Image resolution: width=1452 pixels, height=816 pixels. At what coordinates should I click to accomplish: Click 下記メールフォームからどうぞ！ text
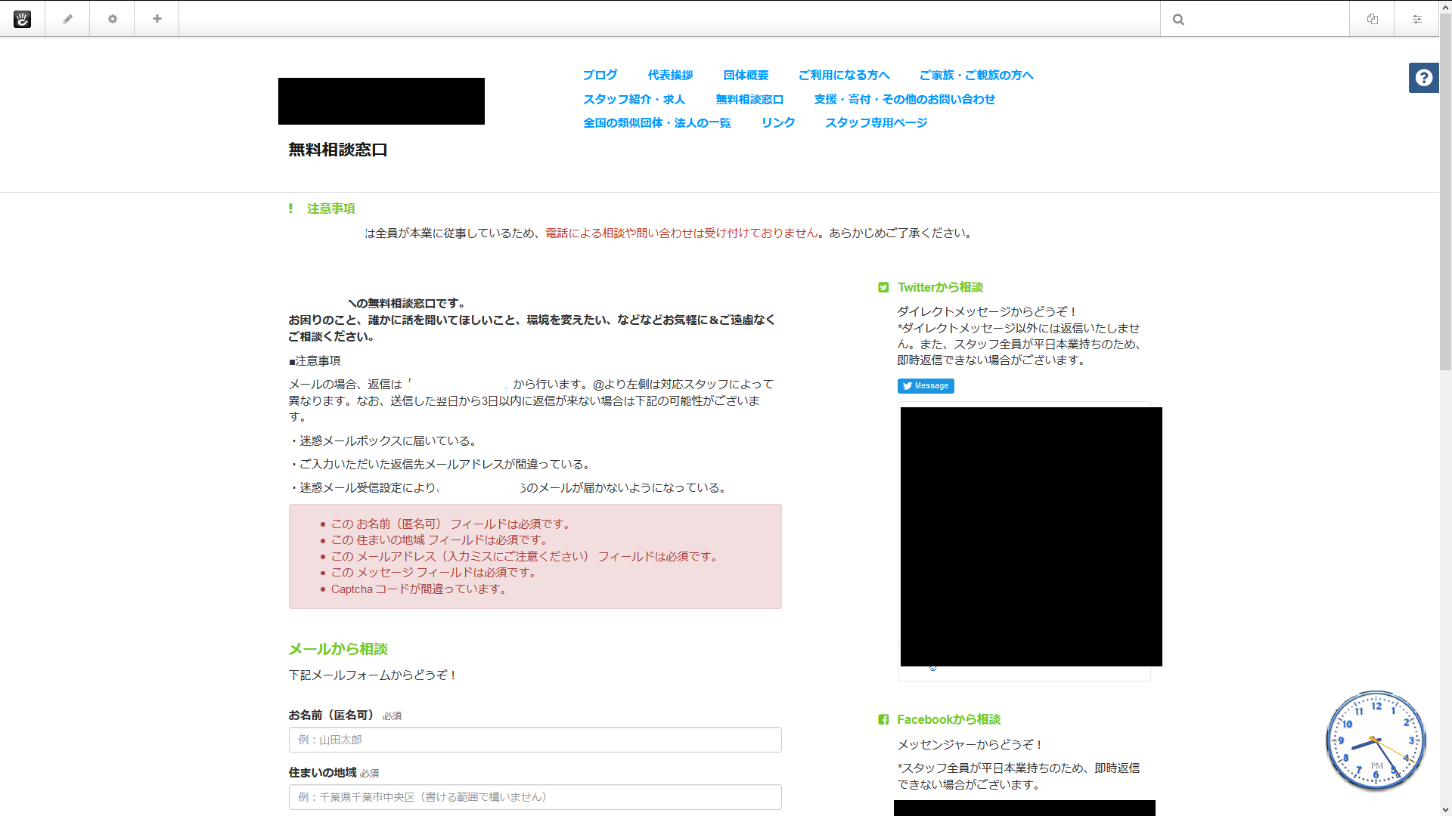373,675
